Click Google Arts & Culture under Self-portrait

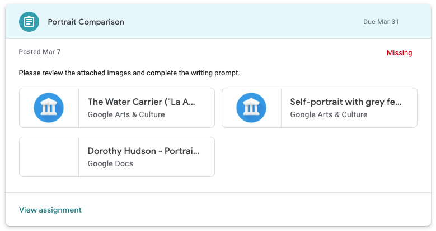(x=329, y=114)
